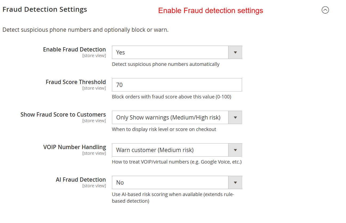The width and height of the screenshot is (346, 223).
Task: Click the Show Fraud Score to Customers label
Action: pos(63,115)
